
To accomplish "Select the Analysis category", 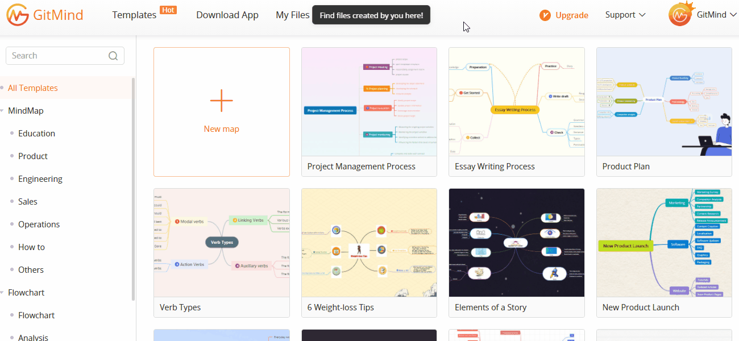I will tap(33, 337).
